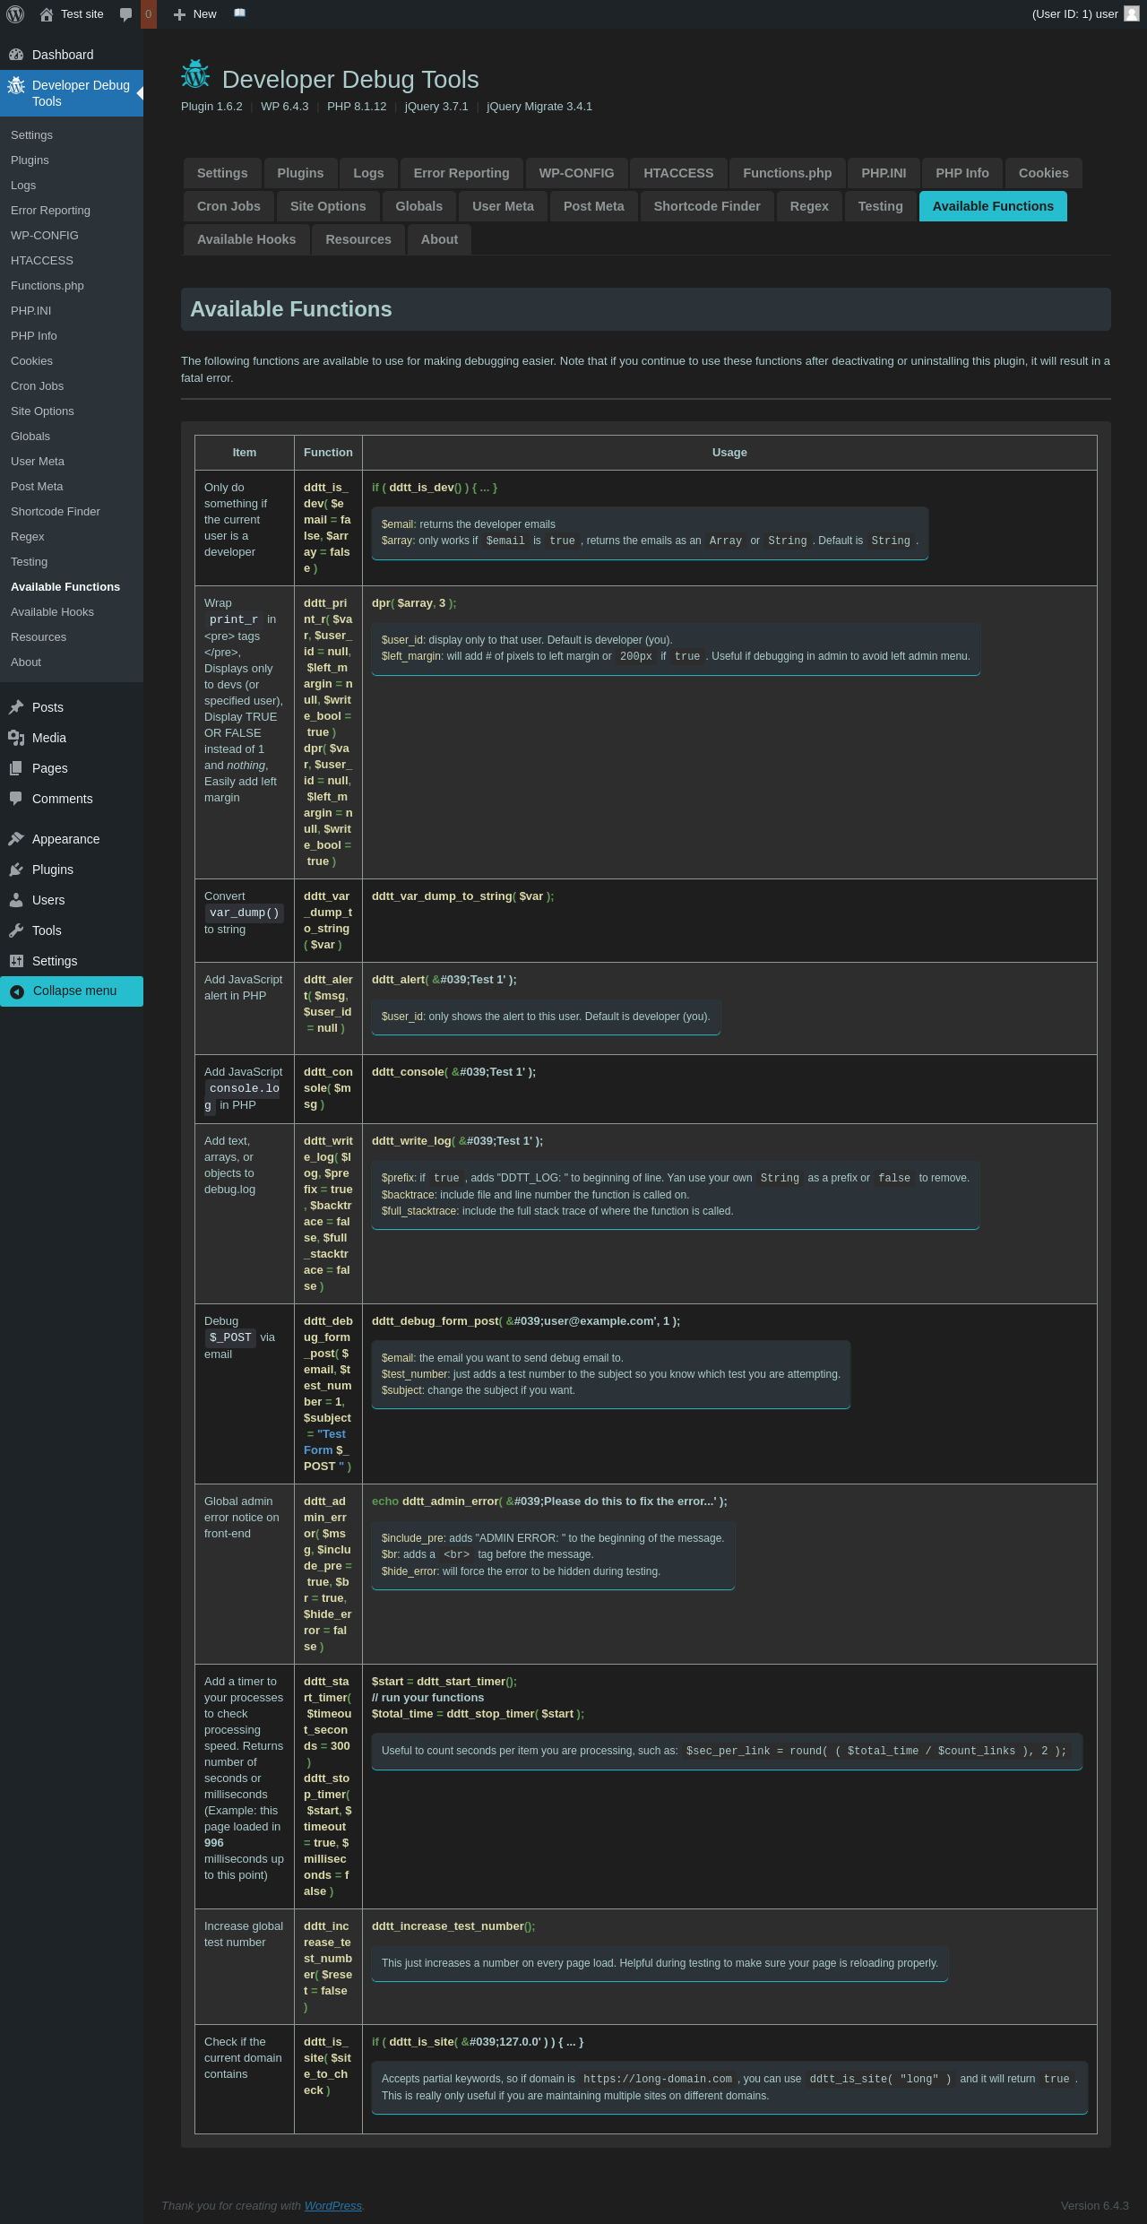1147x2224 pixels.
Task: Open the comments bubble icon in toolbar
Action: tap(126, 14)
